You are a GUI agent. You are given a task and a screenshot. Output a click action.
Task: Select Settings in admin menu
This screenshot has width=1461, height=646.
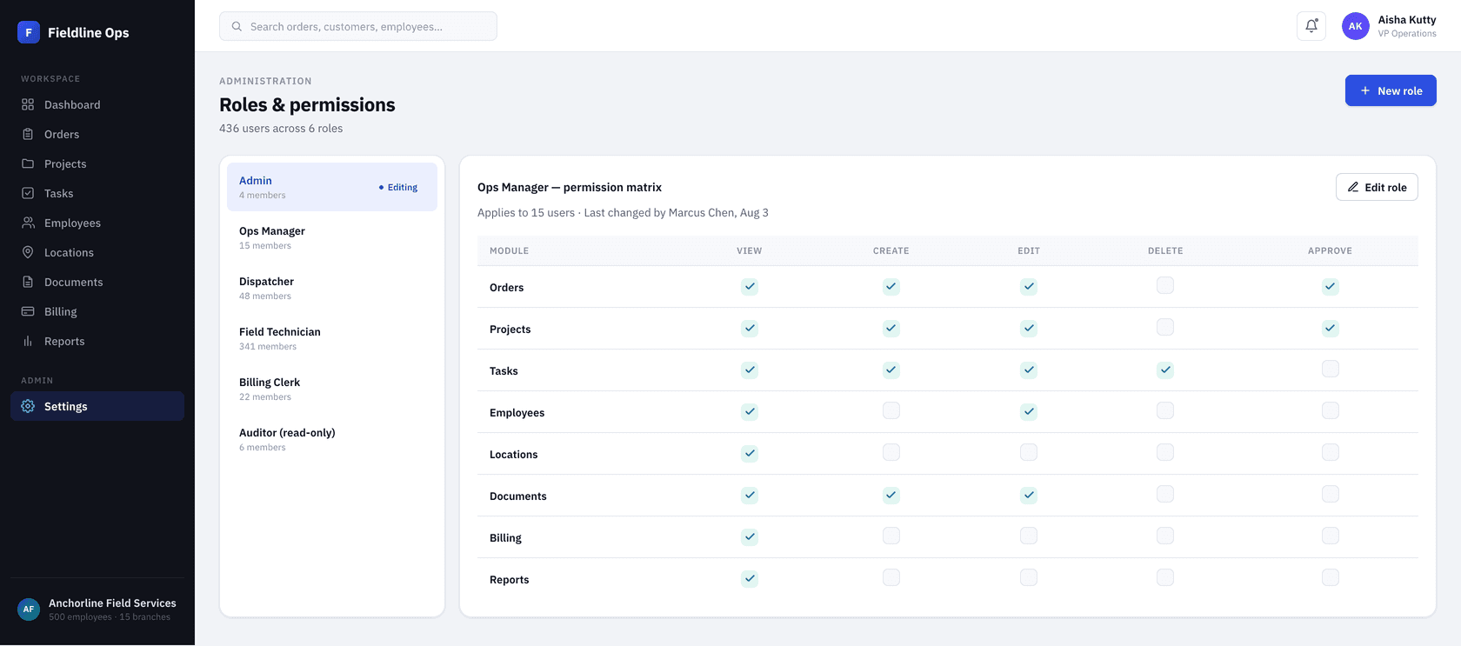(x=97, y=406)
